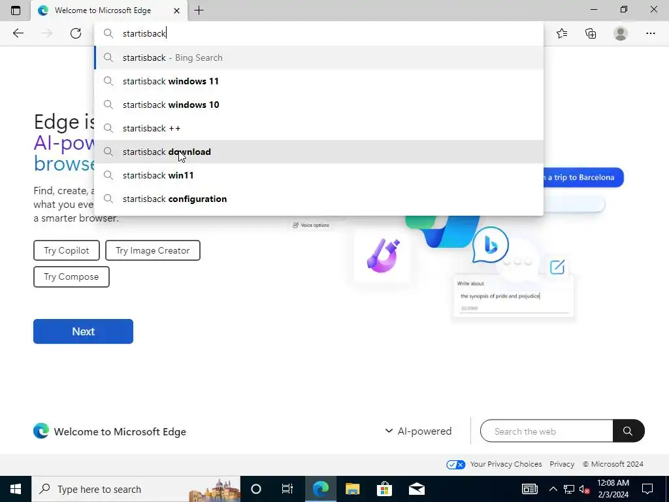The width and height of the screenshot is (669, 502).
Task: Open a new tab with plus button
Action: point(199,10)
